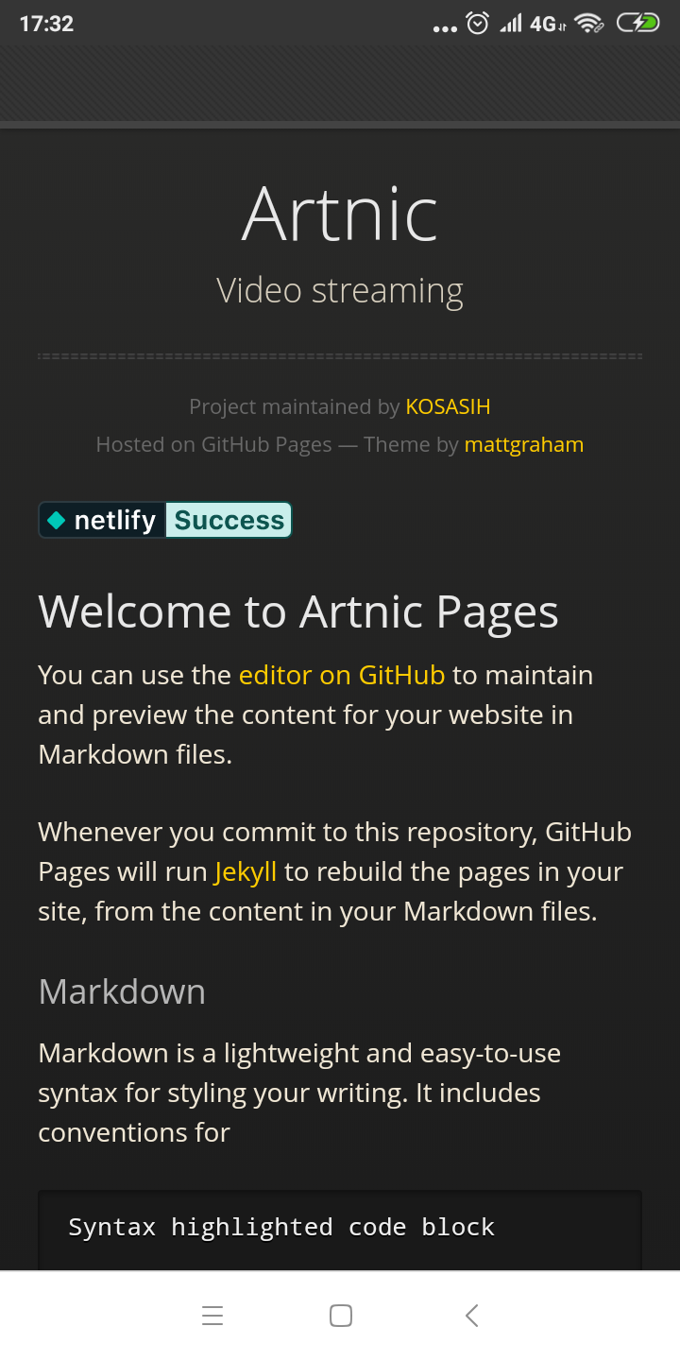Viewport: 680px width, 1361px height.
Task: Click the Markdown section heading
Action: click(122, 991)
